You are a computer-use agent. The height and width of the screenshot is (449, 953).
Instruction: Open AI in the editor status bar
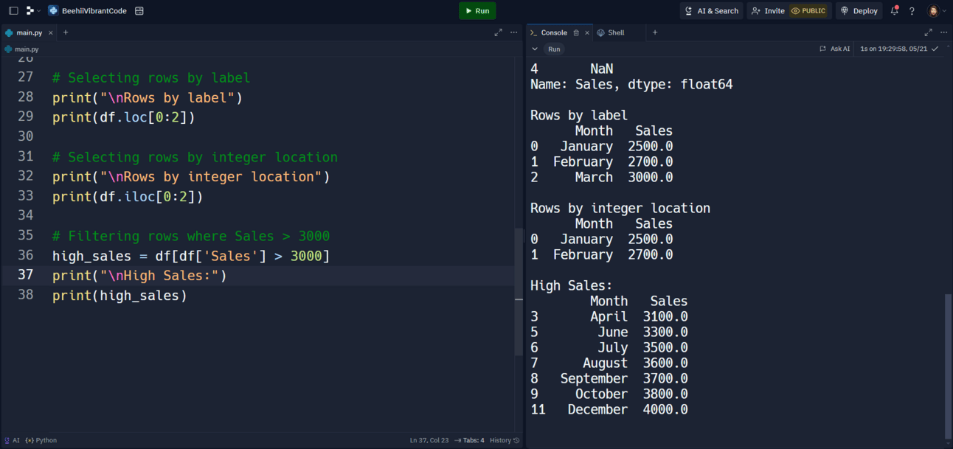[x=13, y=440]
